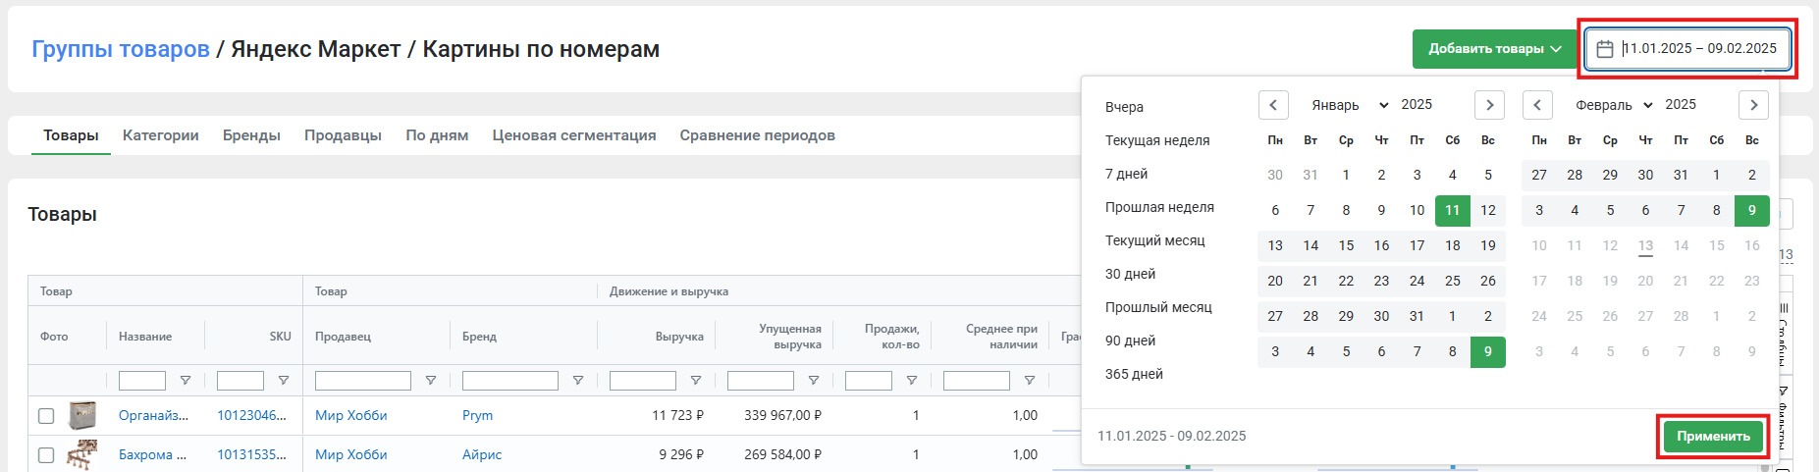Open filter icon under Бренд column
Viewport: 1819px width, 472px height.
(577, 381)
